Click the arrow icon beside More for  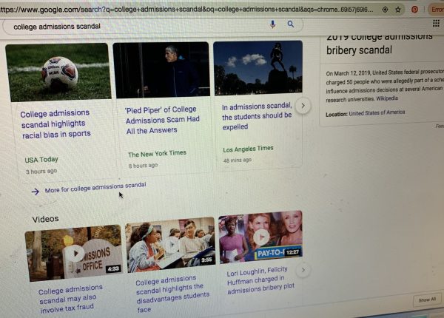click(x=35, y=192)
